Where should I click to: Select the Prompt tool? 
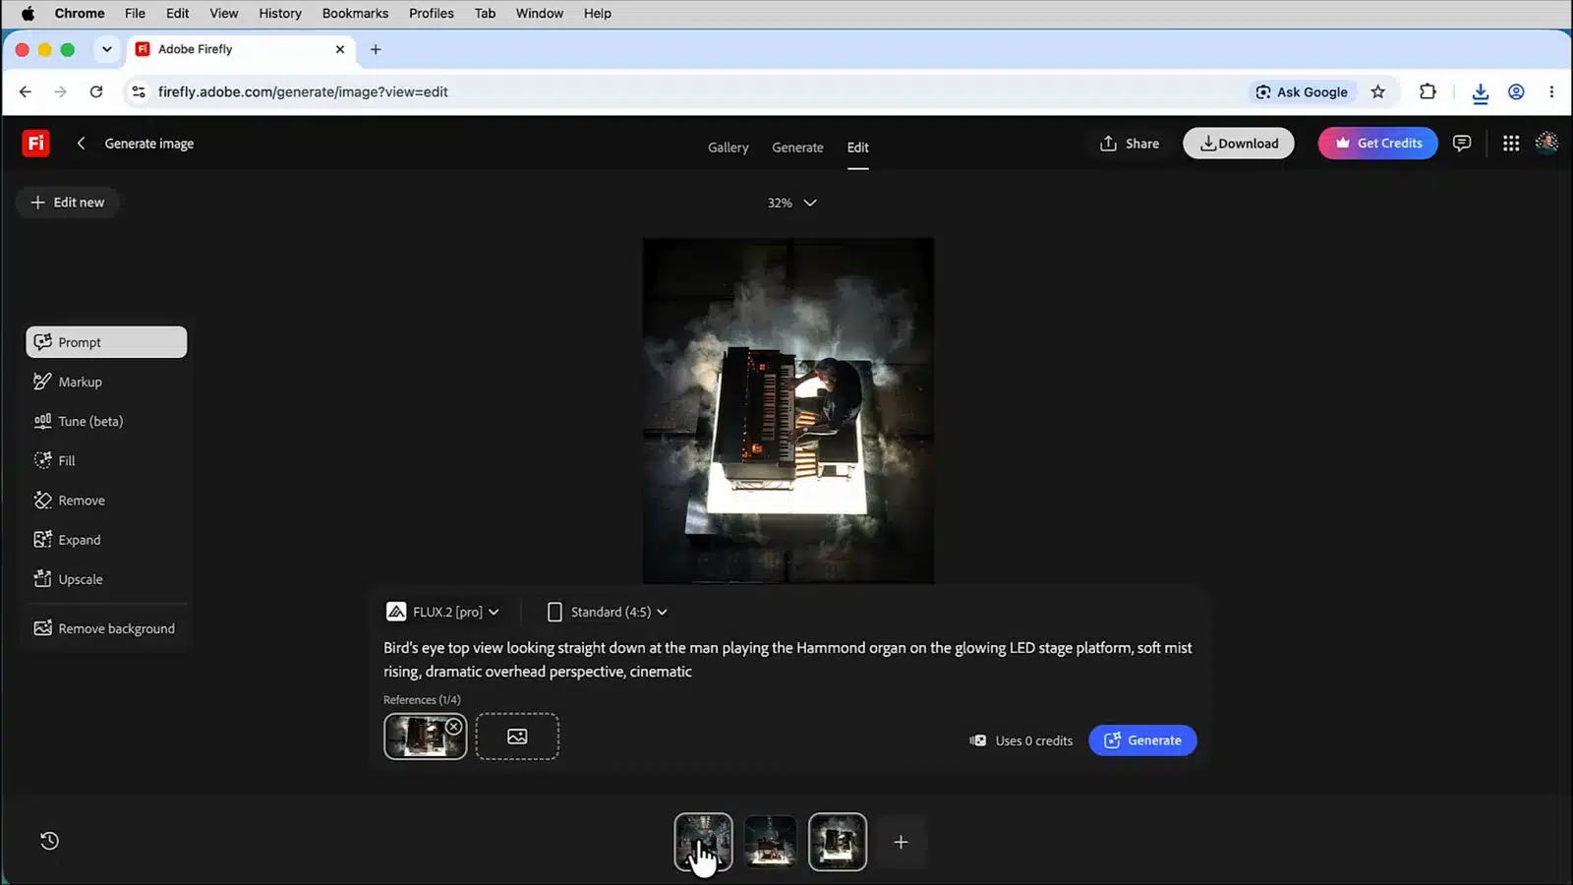coord(106,342)
